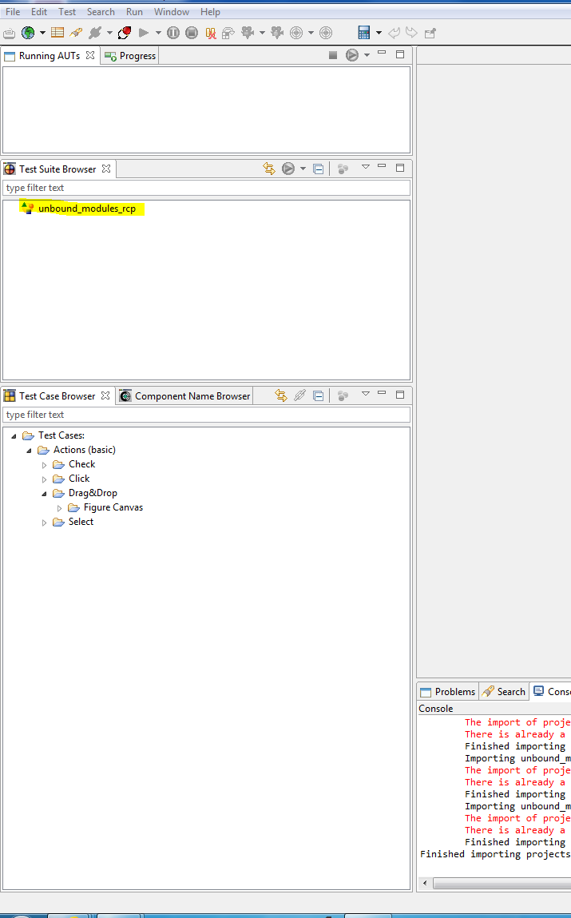Open dropdown next to first camera icon
The width and height of the screenshot is (571, 918).
tap(262, 33)
